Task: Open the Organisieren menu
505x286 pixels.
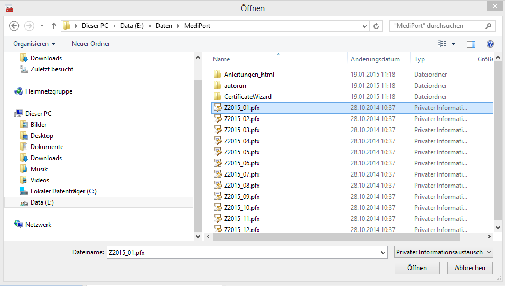Action: pyautogui.click(x=34, y=44)
